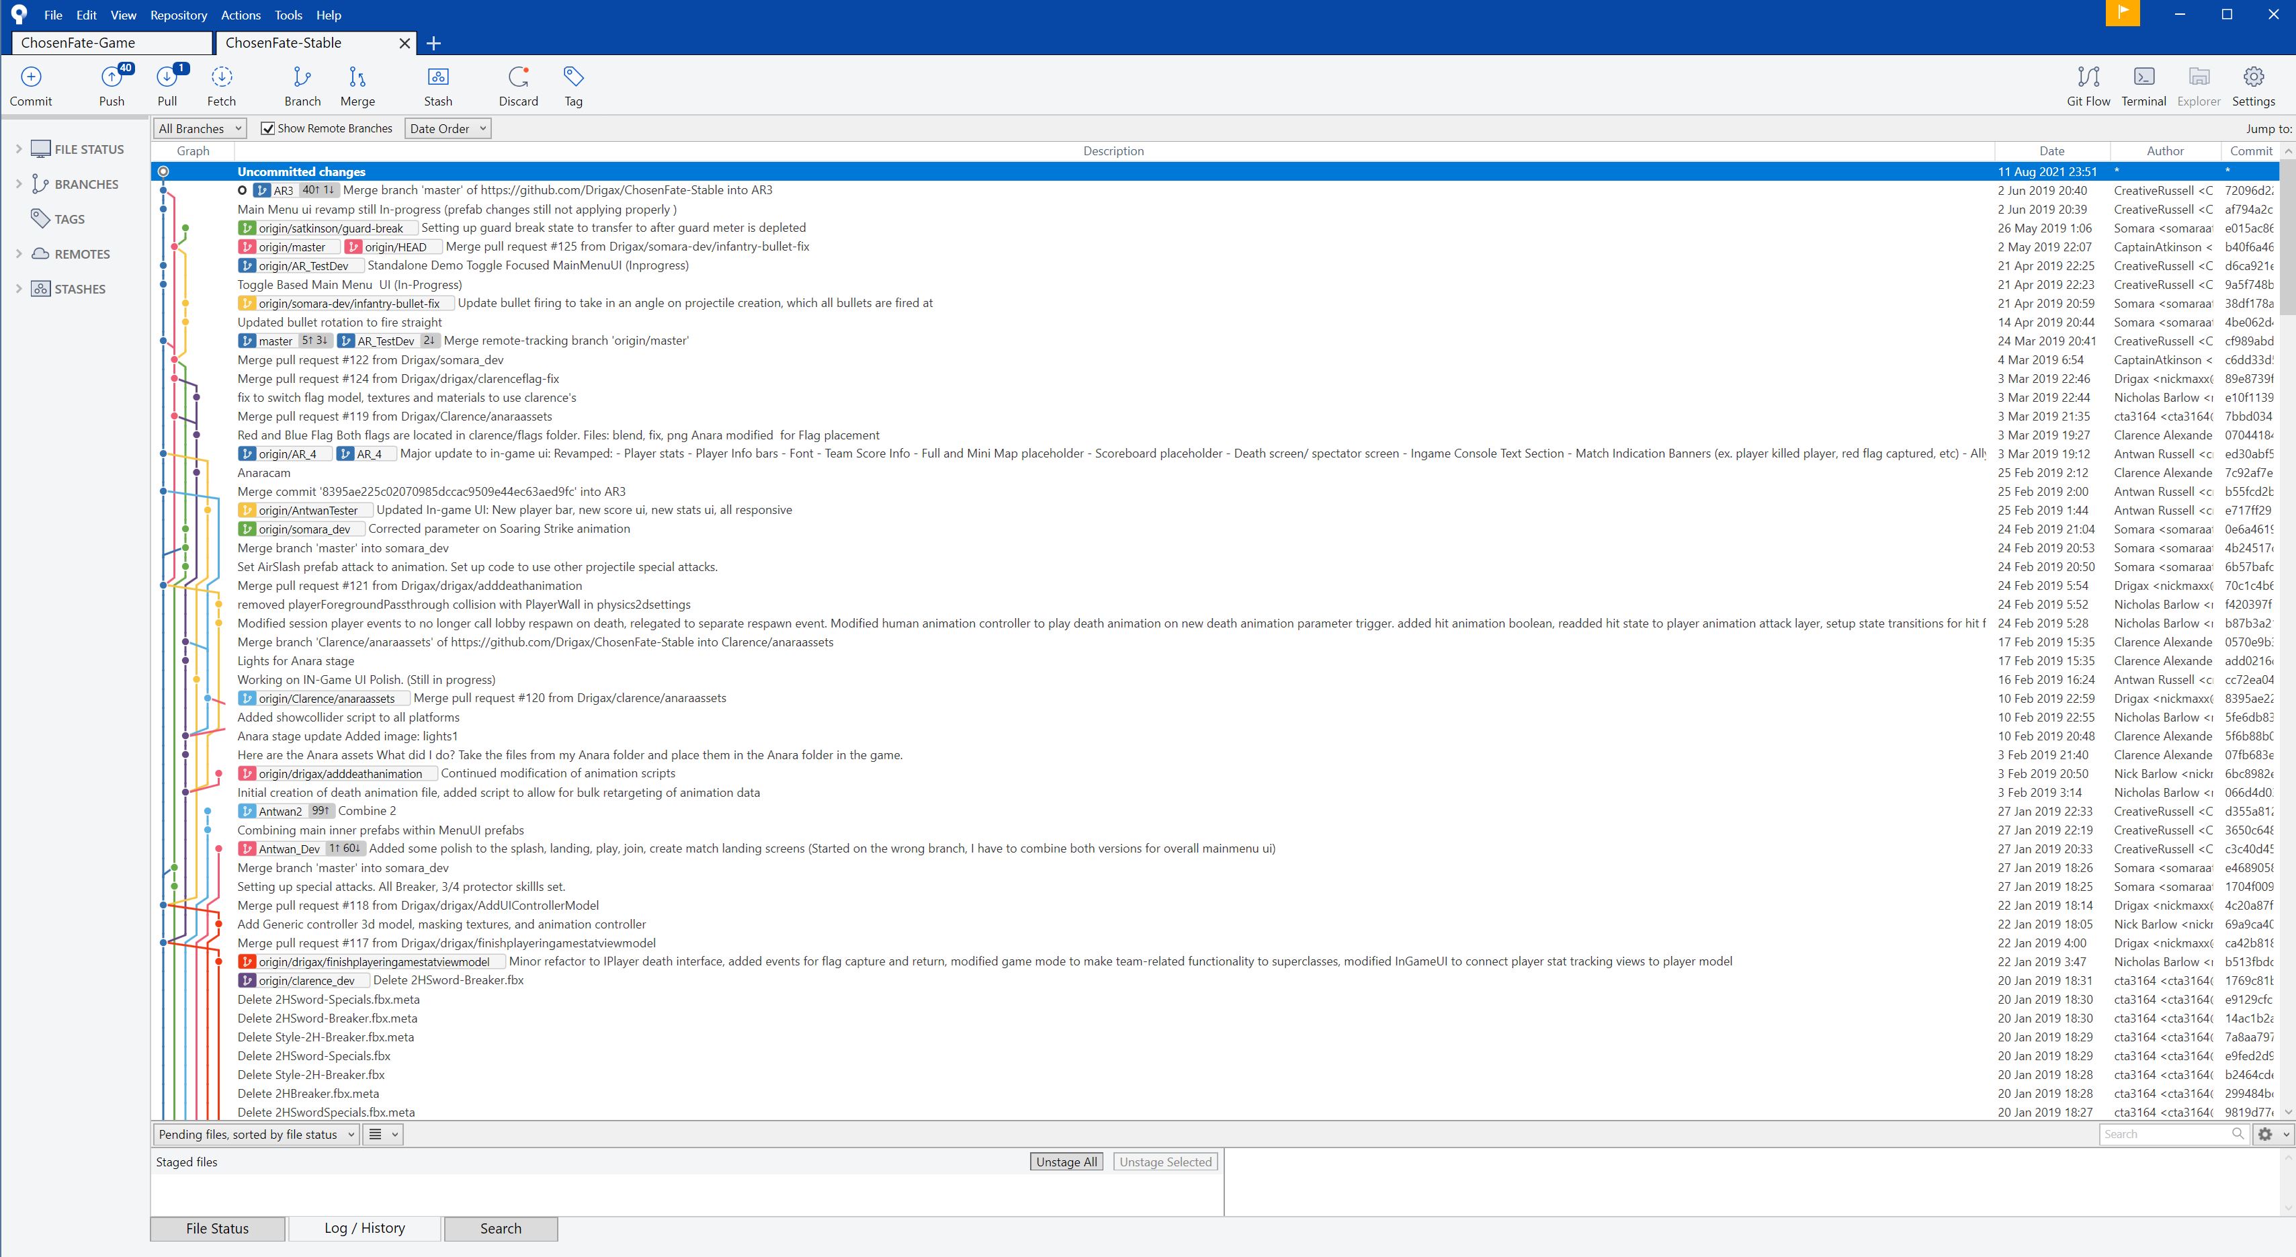Click the Discard toolbar icon
Screen dimensions: 2296x1257
tap(519, 85)
